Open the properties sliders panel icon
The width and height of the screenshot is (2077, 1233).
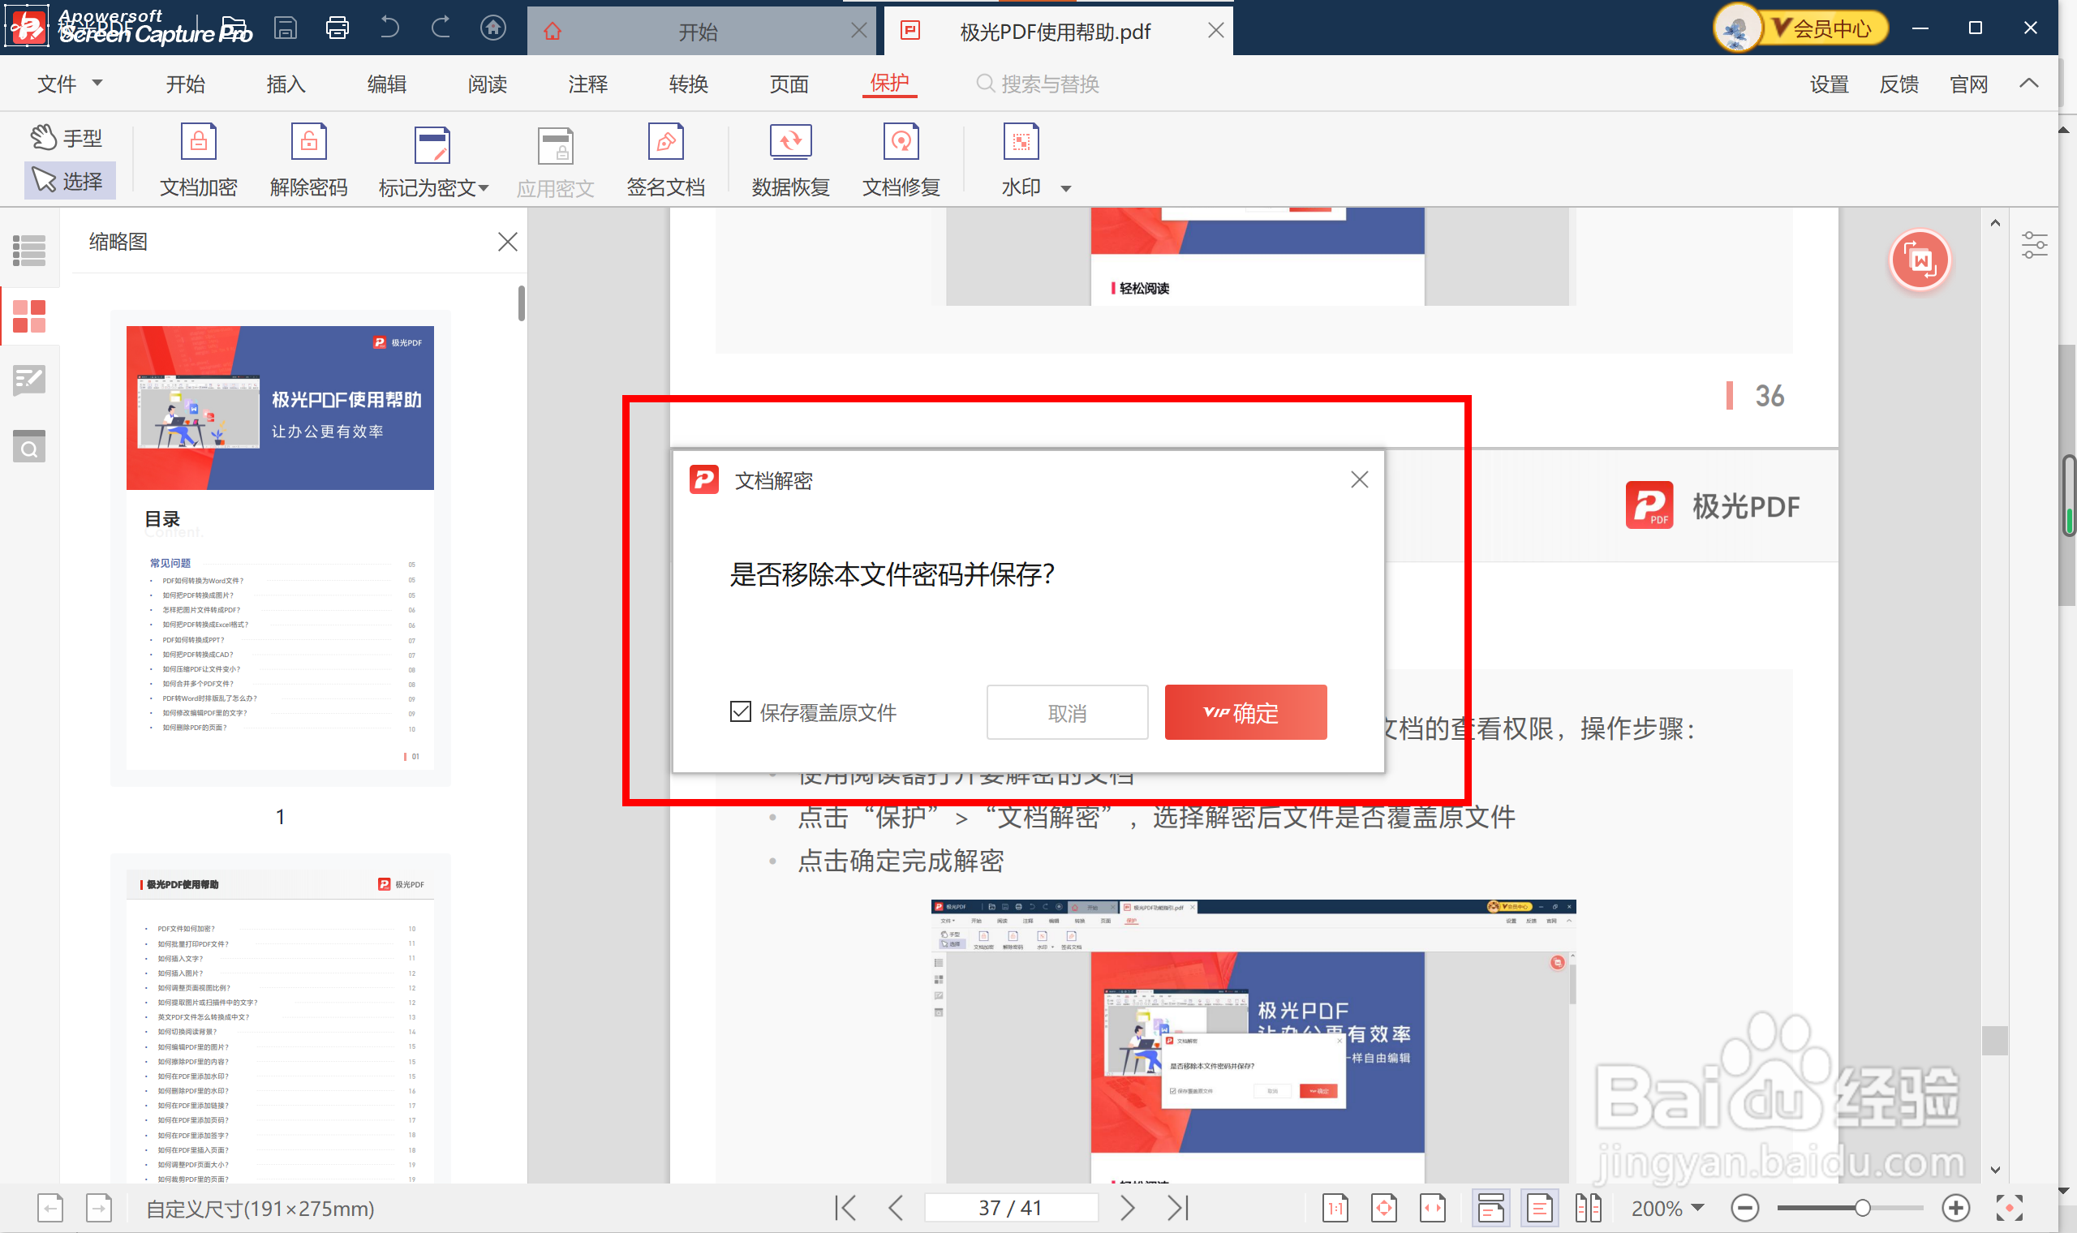point(2035,245)
